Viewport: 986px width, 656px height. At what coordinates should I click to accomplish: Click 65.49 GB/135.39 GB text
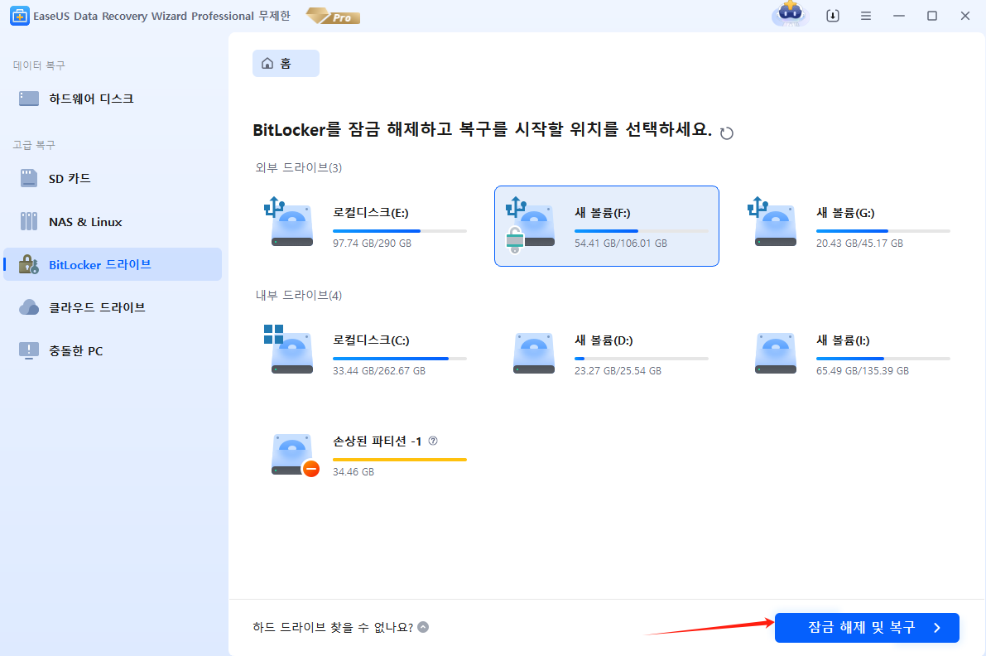coord(863,371)
